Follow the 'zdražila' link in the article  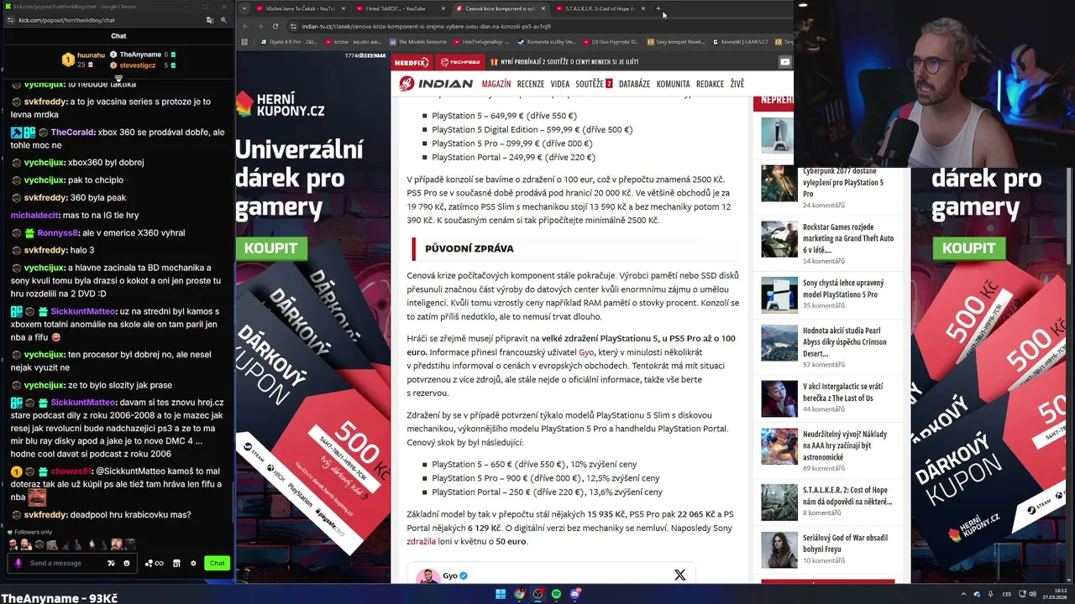421,542
